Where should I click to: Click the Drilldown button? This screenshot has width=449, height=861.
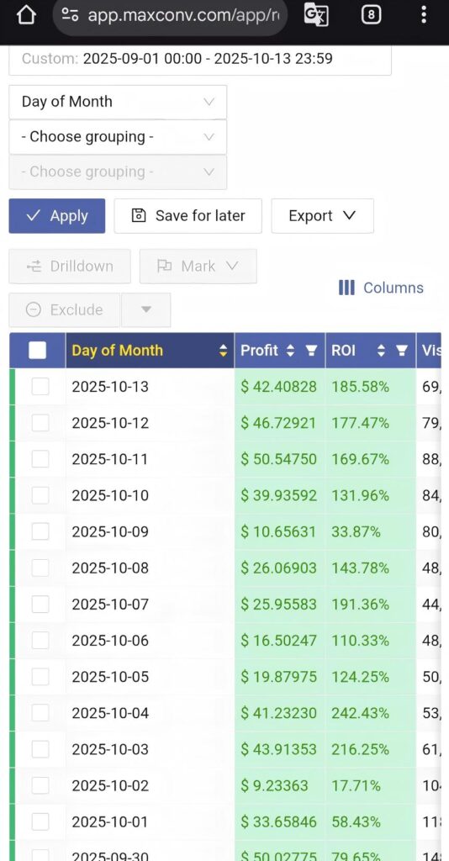click(70, 267)
